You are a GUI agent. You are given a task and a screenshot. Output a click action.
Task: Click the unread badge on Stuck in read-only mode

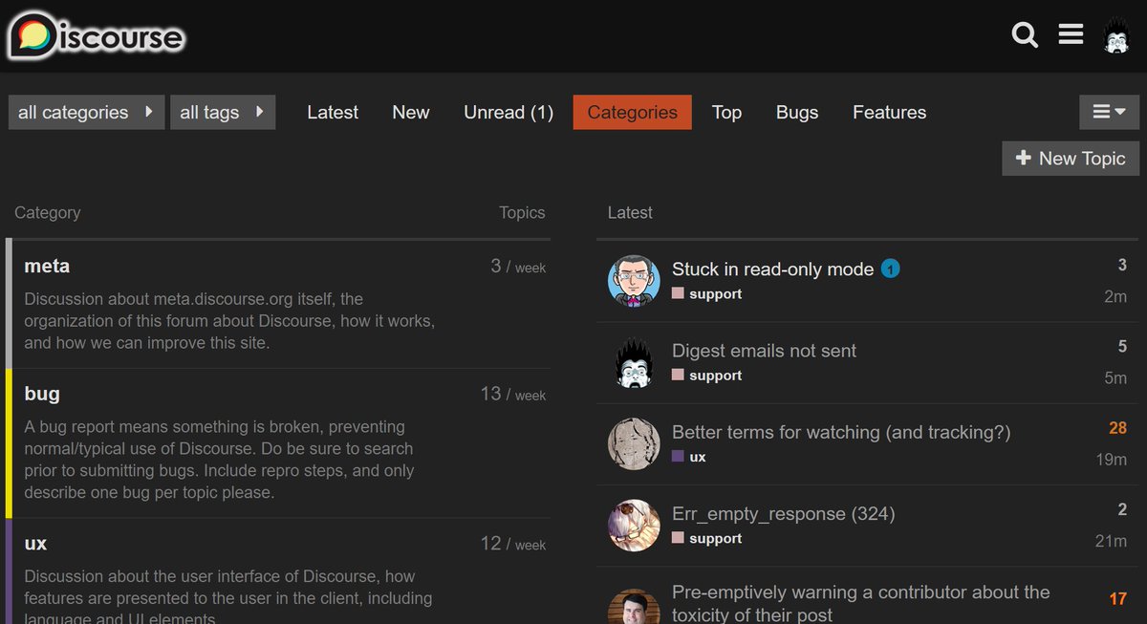point(890,269)
